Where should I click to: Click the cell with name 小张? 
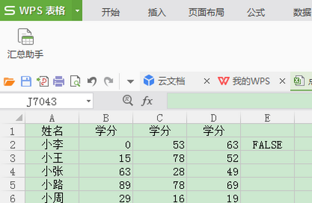(52, 171)
